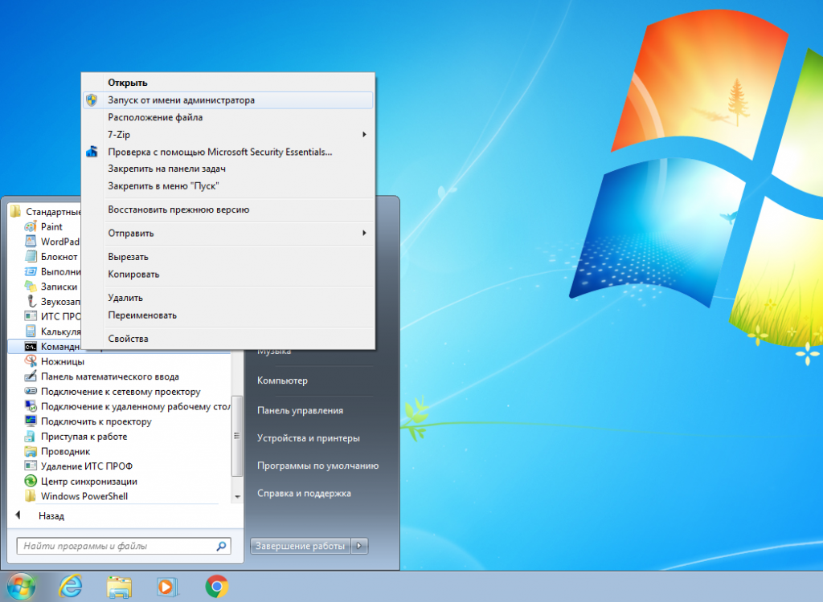The height and width of the screenshot is (602, 823).
Task: Click the network projector connection icon
Action: (31, 391)
